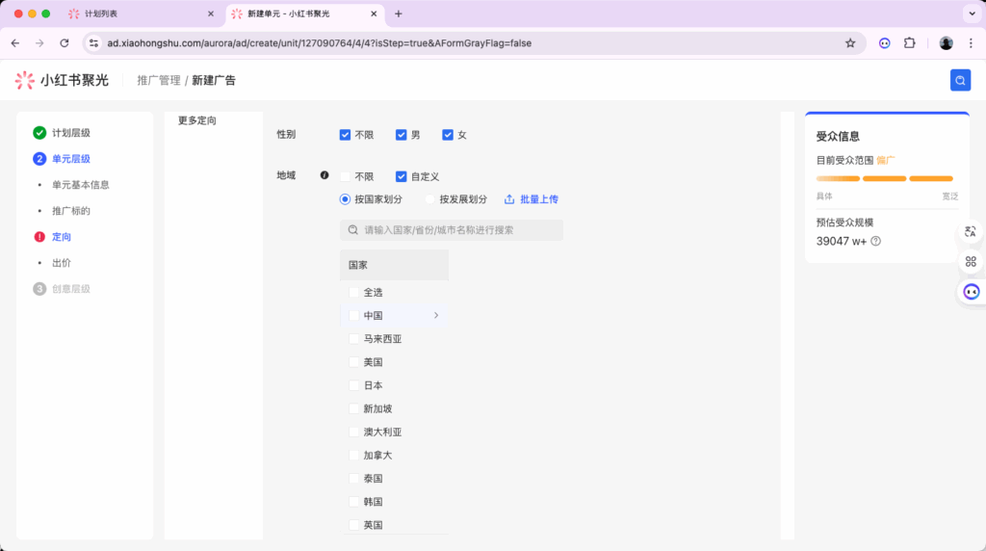This screenshot has height=551, width=986.
Task: Close the 新建单元 tab
Action: [374, 13]
